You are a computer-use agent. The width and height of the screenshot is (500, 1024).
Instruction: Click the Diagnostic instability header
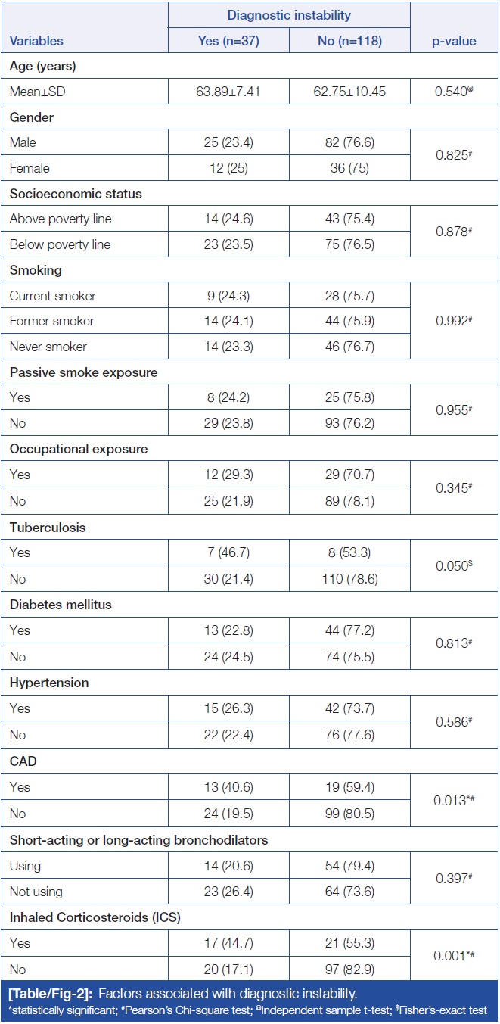click(x=288, y=15)
